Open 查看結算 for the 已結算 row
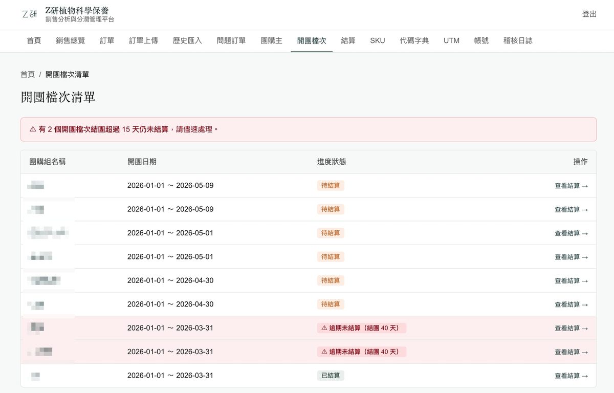The image size is (614, 393). point(572,376)
